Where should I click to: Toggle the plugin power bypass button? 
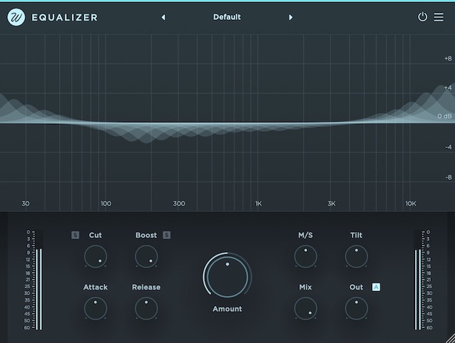422,17
